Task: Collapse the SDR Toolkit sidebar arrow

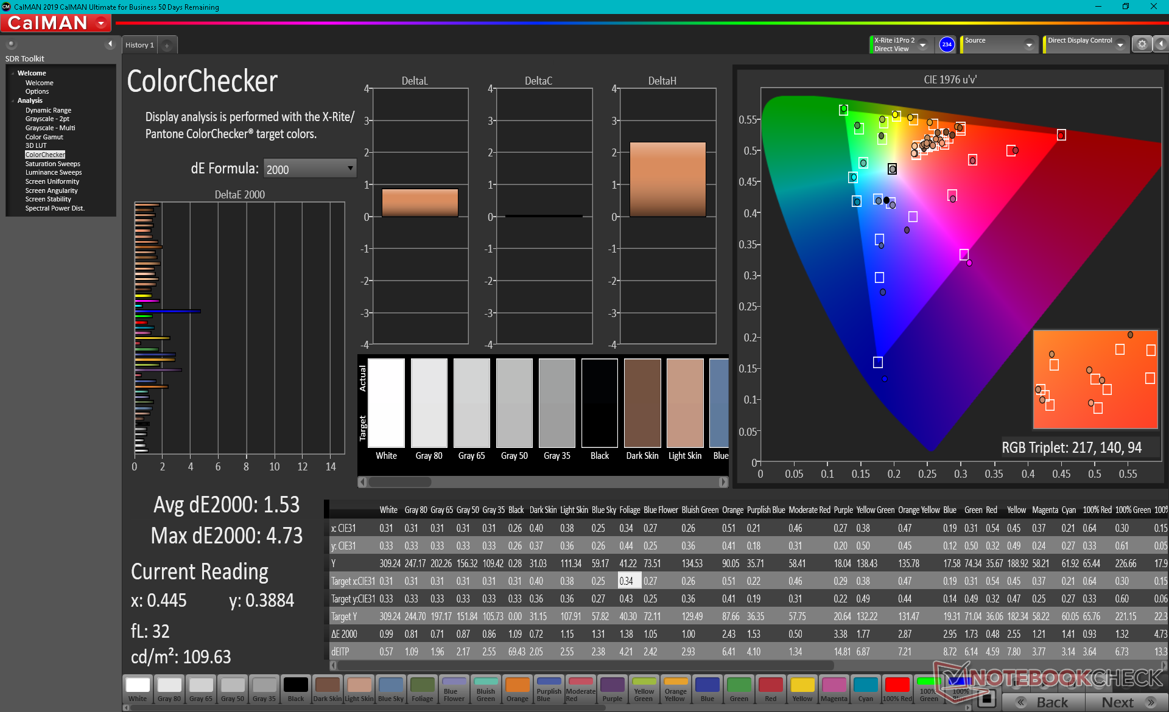Action: tap(110, 44)
